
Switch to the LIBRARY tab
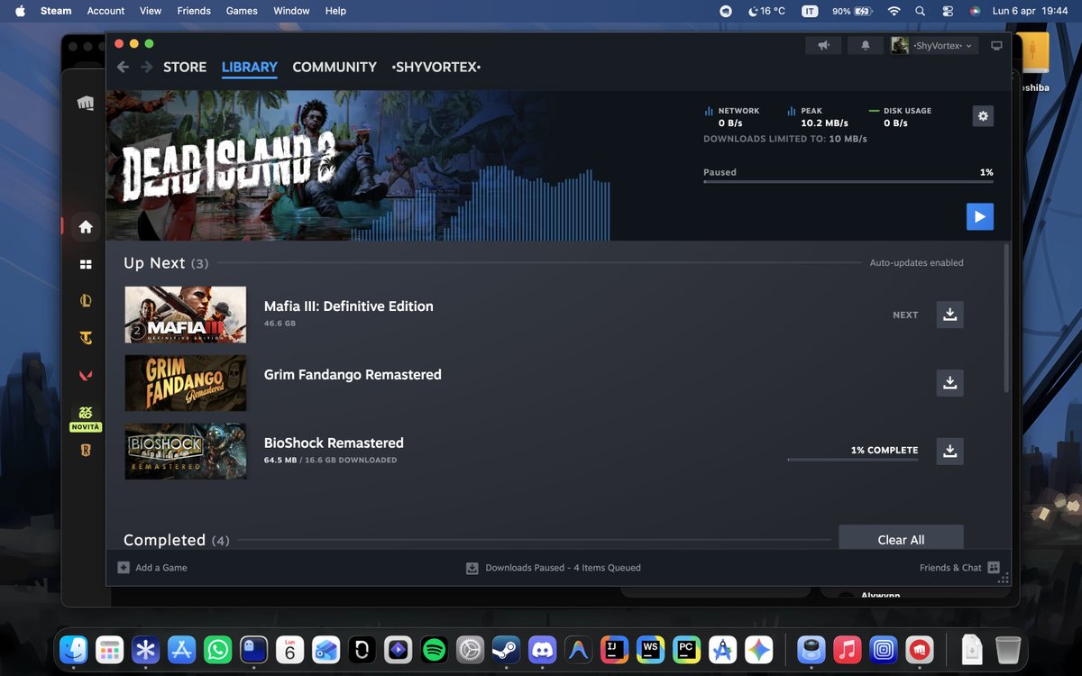(250, 67)
